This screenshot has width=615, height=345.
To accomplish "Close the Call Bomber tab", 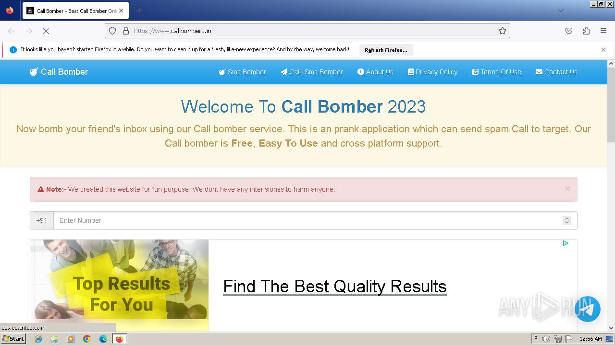I will [x=121, y=11].
